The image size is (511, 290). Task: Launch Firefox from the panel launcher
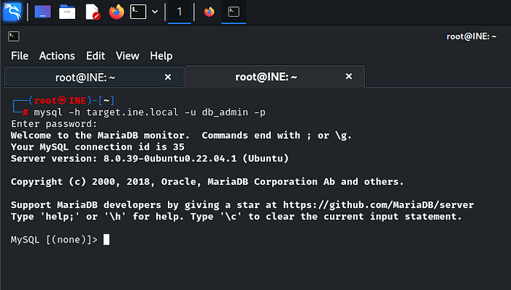tap(116, 12)
